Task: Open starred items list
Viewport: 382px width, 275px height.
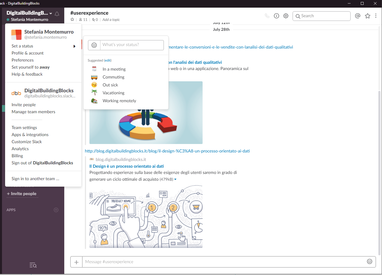Action: (x=368, y=16)
